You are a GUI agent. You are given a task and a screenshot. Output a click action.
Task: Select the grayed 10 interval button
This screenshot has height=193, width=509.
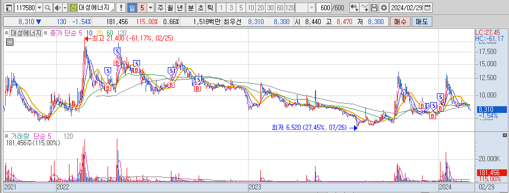pos(250,8)
